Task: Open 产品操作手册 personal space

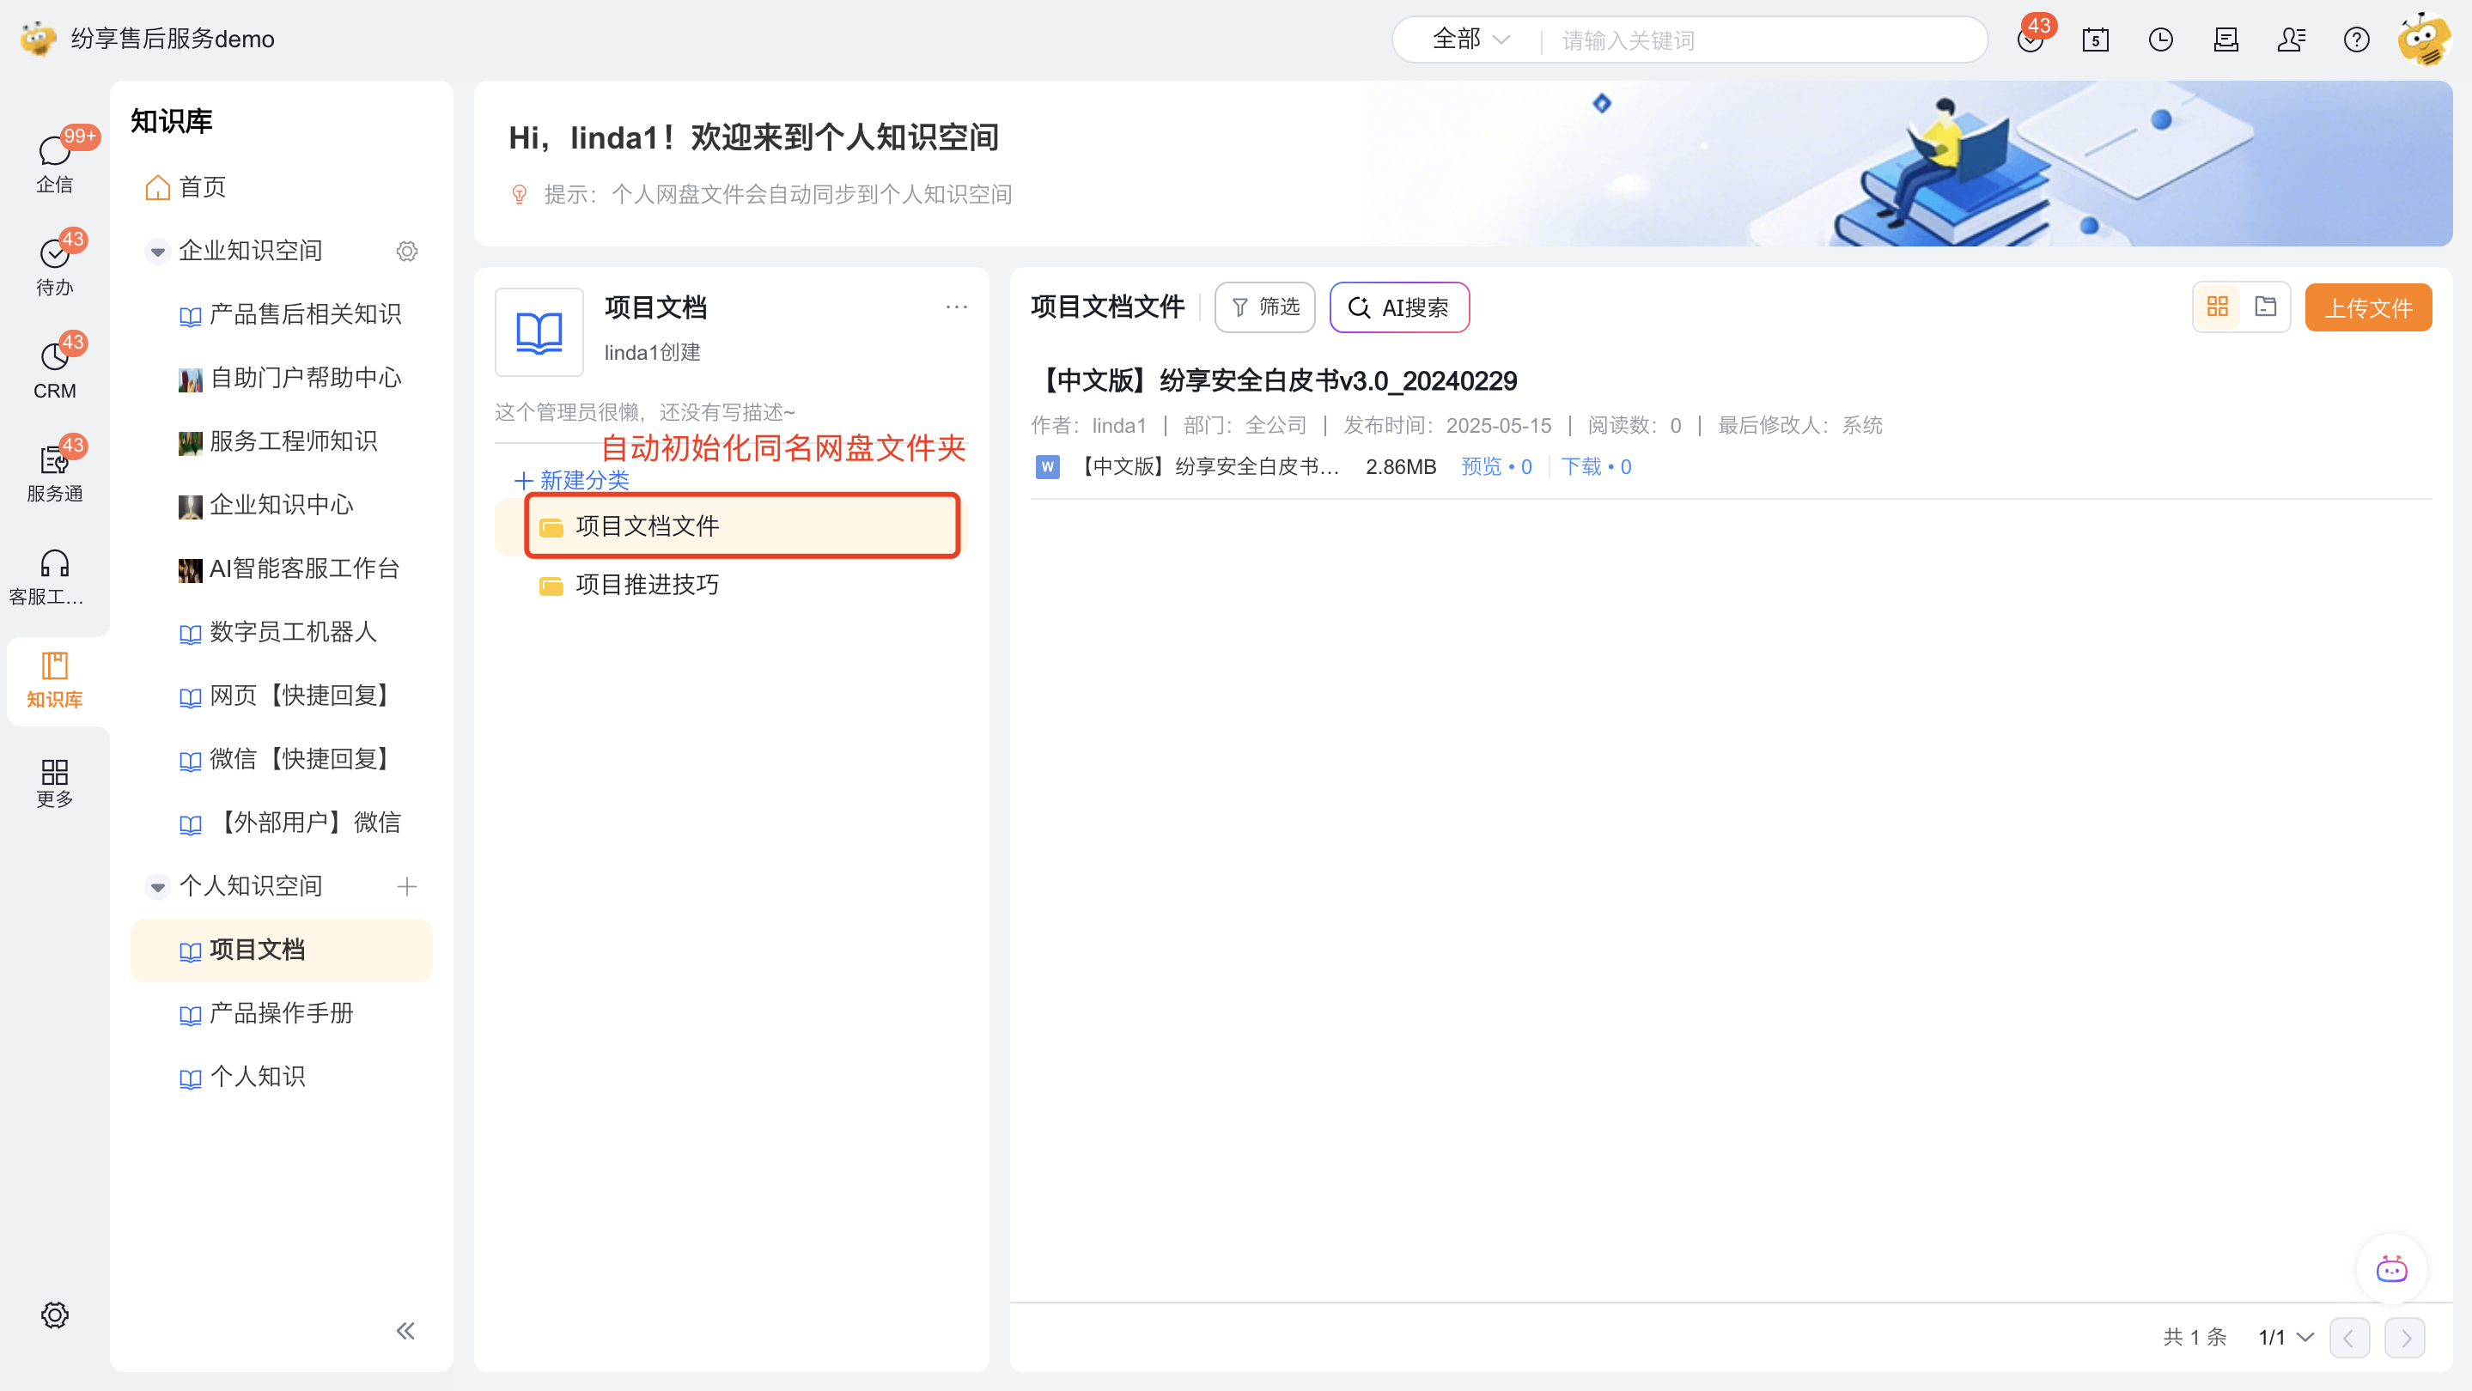Action: [265, 1012]
